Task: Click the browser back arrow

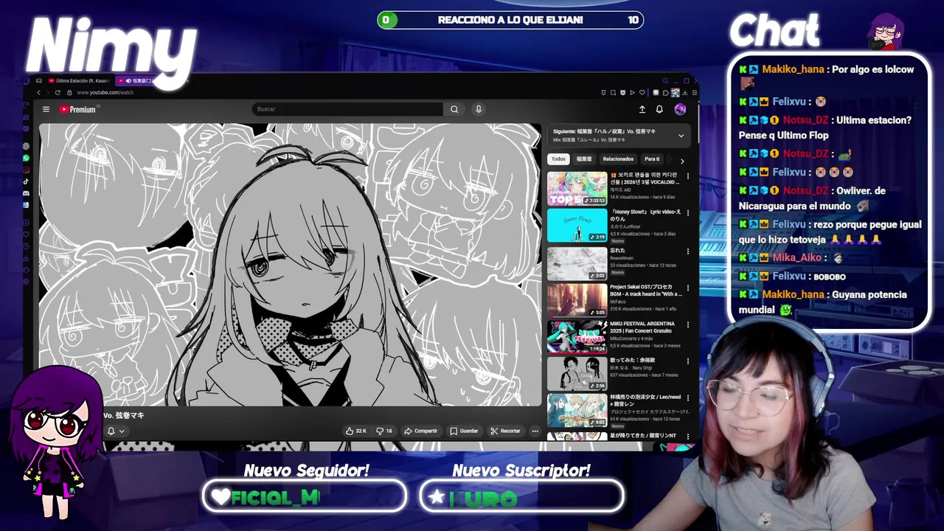Action: point(38,92)
